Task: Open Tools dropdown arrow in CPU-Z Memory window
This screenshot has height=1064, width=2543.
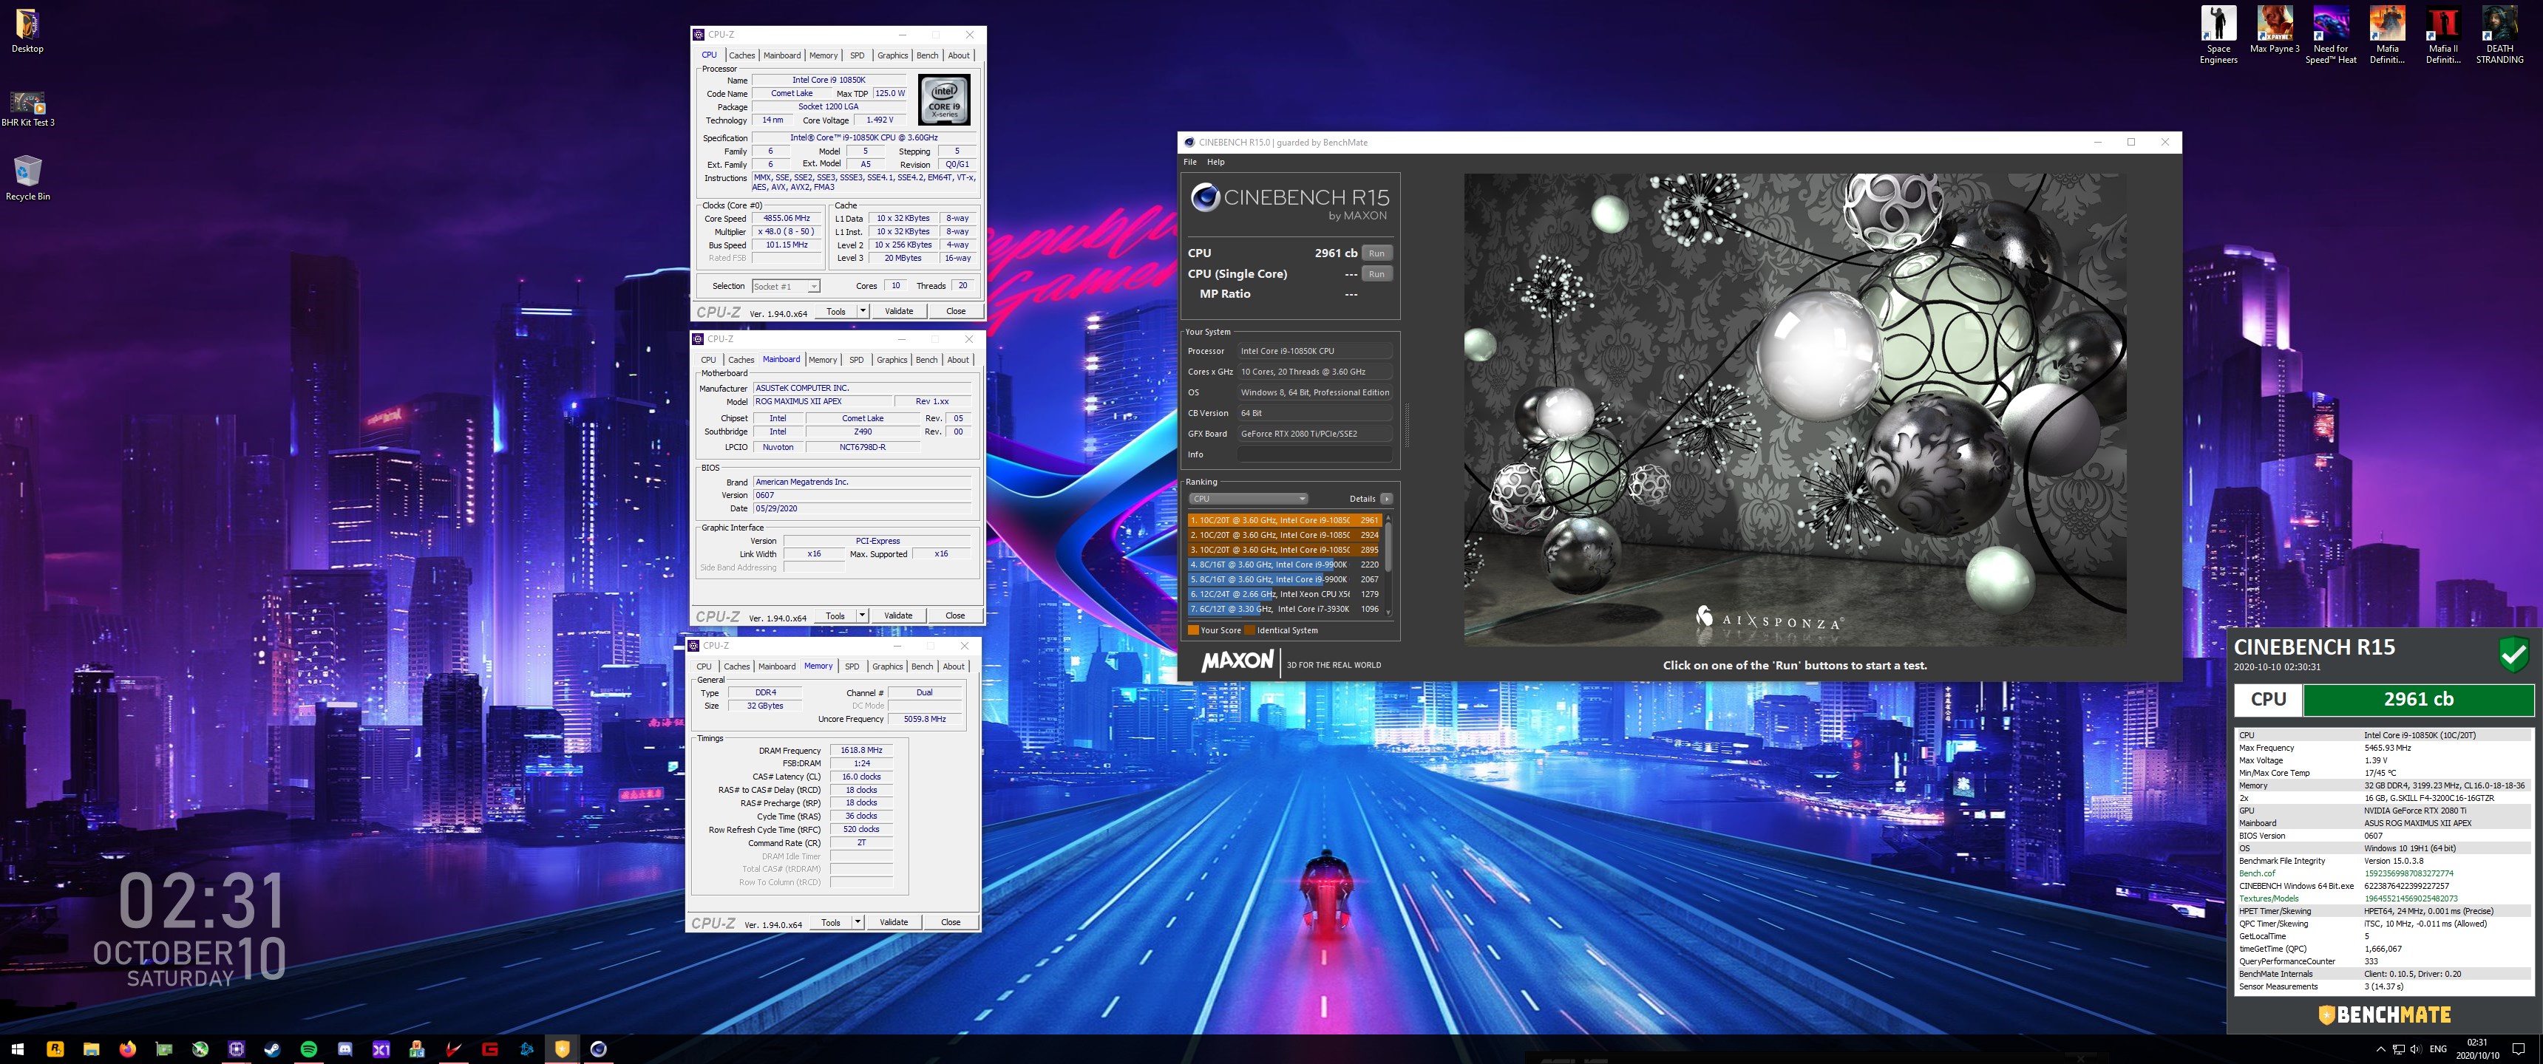Action: [x=858, y=922]
